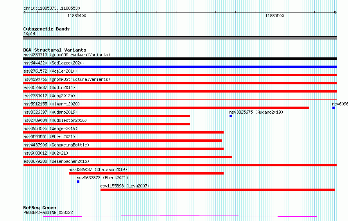Click the blue nsv3325675 variant marker

pos(231,116)
